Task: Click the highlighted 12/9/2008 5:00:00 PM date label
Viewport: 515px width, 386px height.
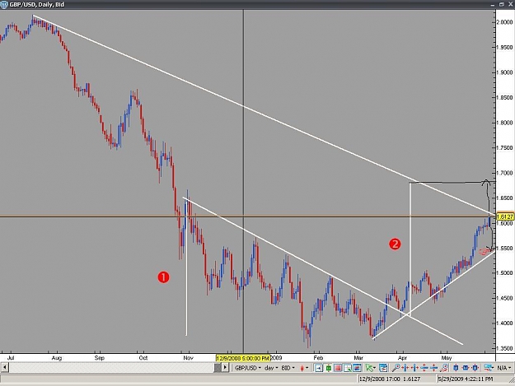Action: (x=243, y=358)
